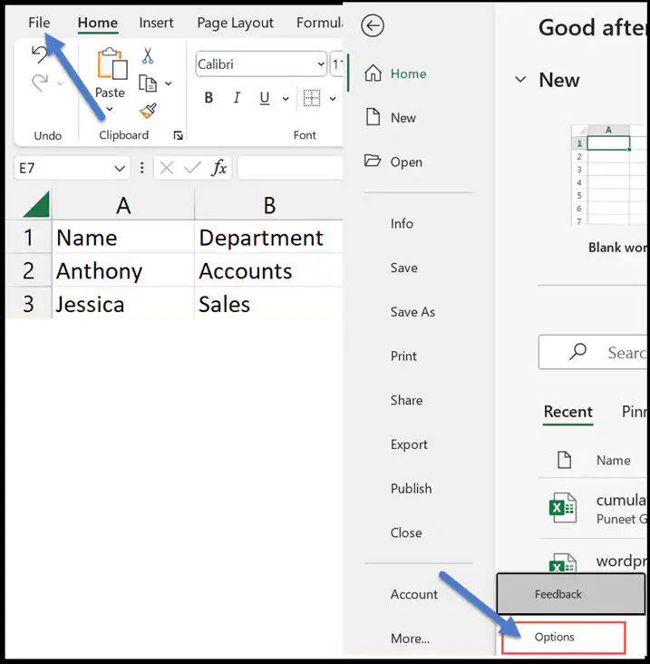Click the Back arrow in backstage
Image resolution: width=650 pixels, height=664 pixels.
(373, 25)
